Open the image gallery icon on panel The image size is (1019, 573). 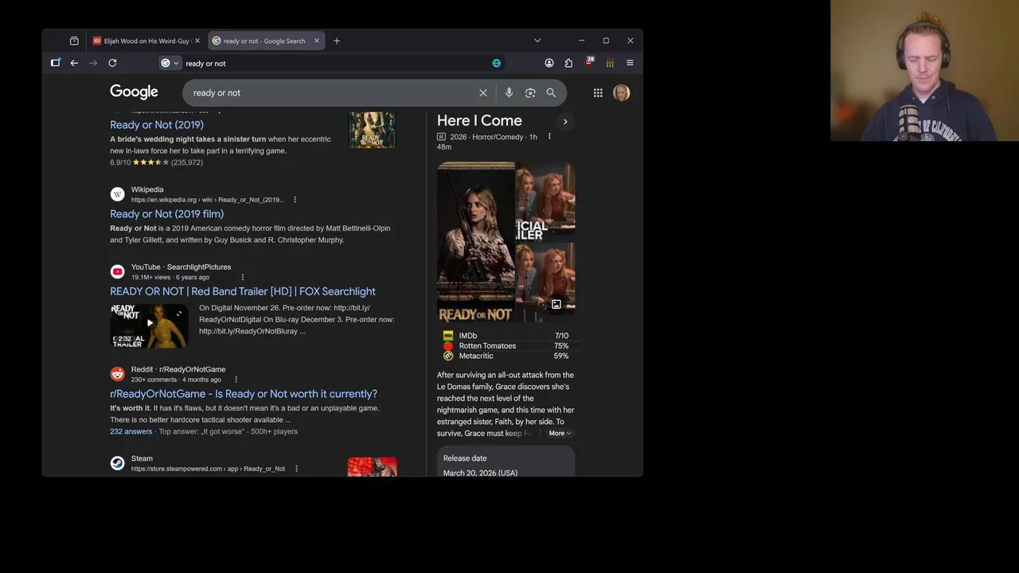point(556,304)
